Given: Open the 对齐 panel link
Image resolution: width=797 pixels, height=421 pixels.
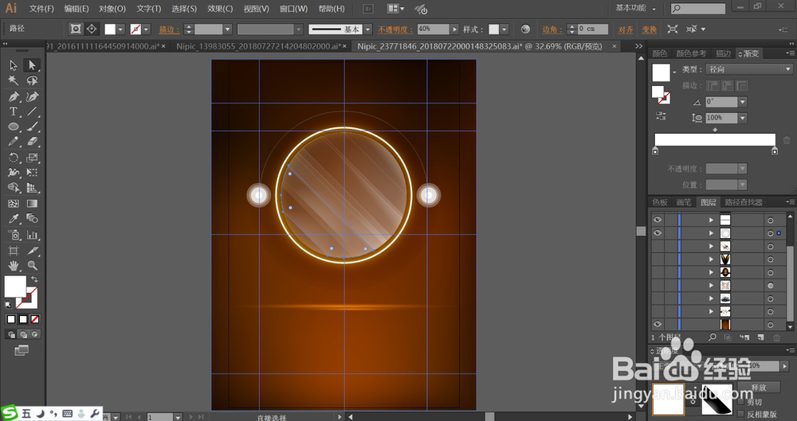Looking at the screenshot, I should point(626,29).
